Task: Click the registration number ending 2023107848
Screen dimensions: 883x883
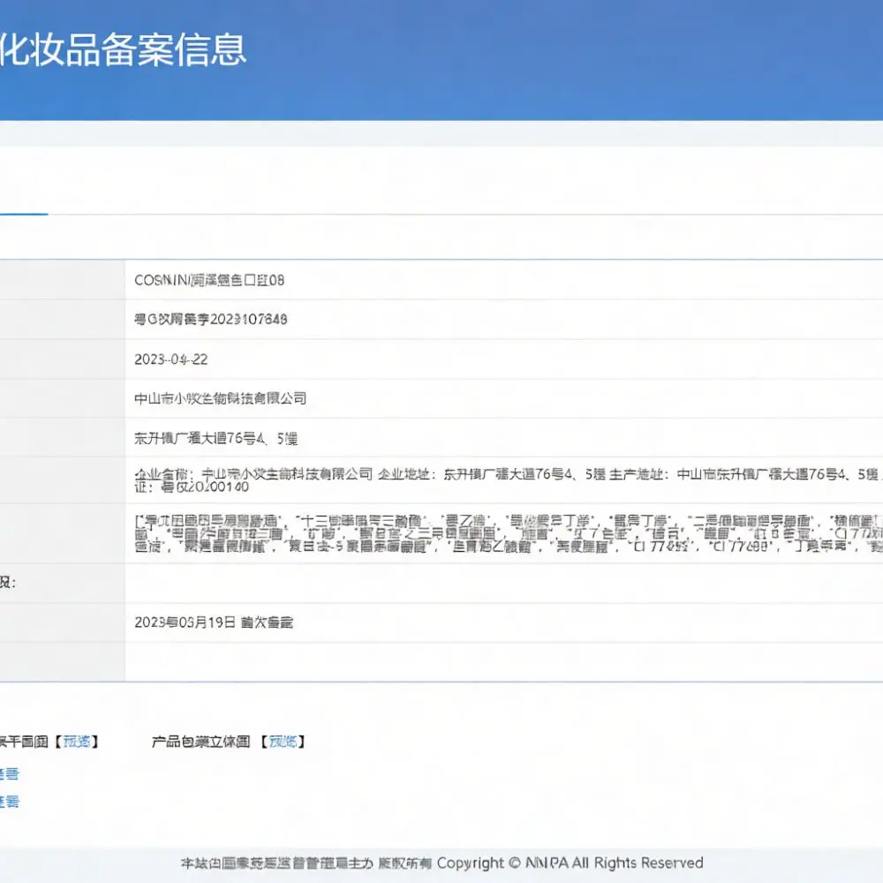Action: coord(211,320)
